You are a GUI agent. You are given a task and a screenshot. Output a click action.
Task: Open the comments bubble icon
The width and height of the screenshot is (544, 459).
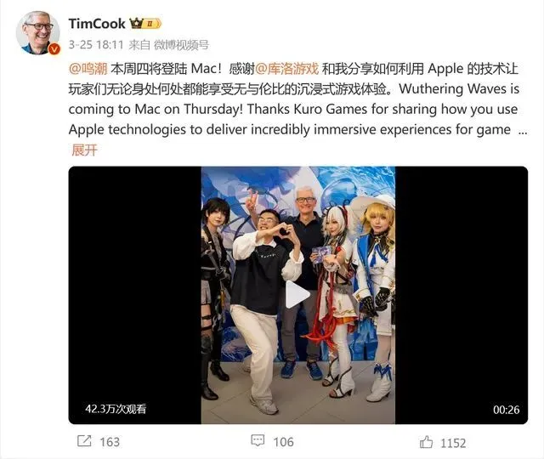[x=258, y=440]
